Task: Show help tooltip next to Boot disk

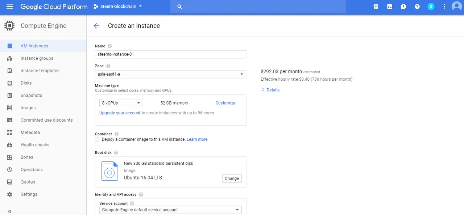Action: [x=116, y=152]
